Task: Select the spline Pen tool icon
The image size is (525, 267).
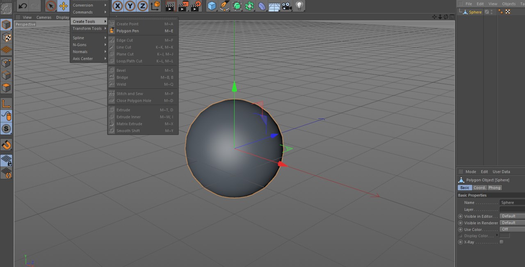Action: click(x=224, y=6)
